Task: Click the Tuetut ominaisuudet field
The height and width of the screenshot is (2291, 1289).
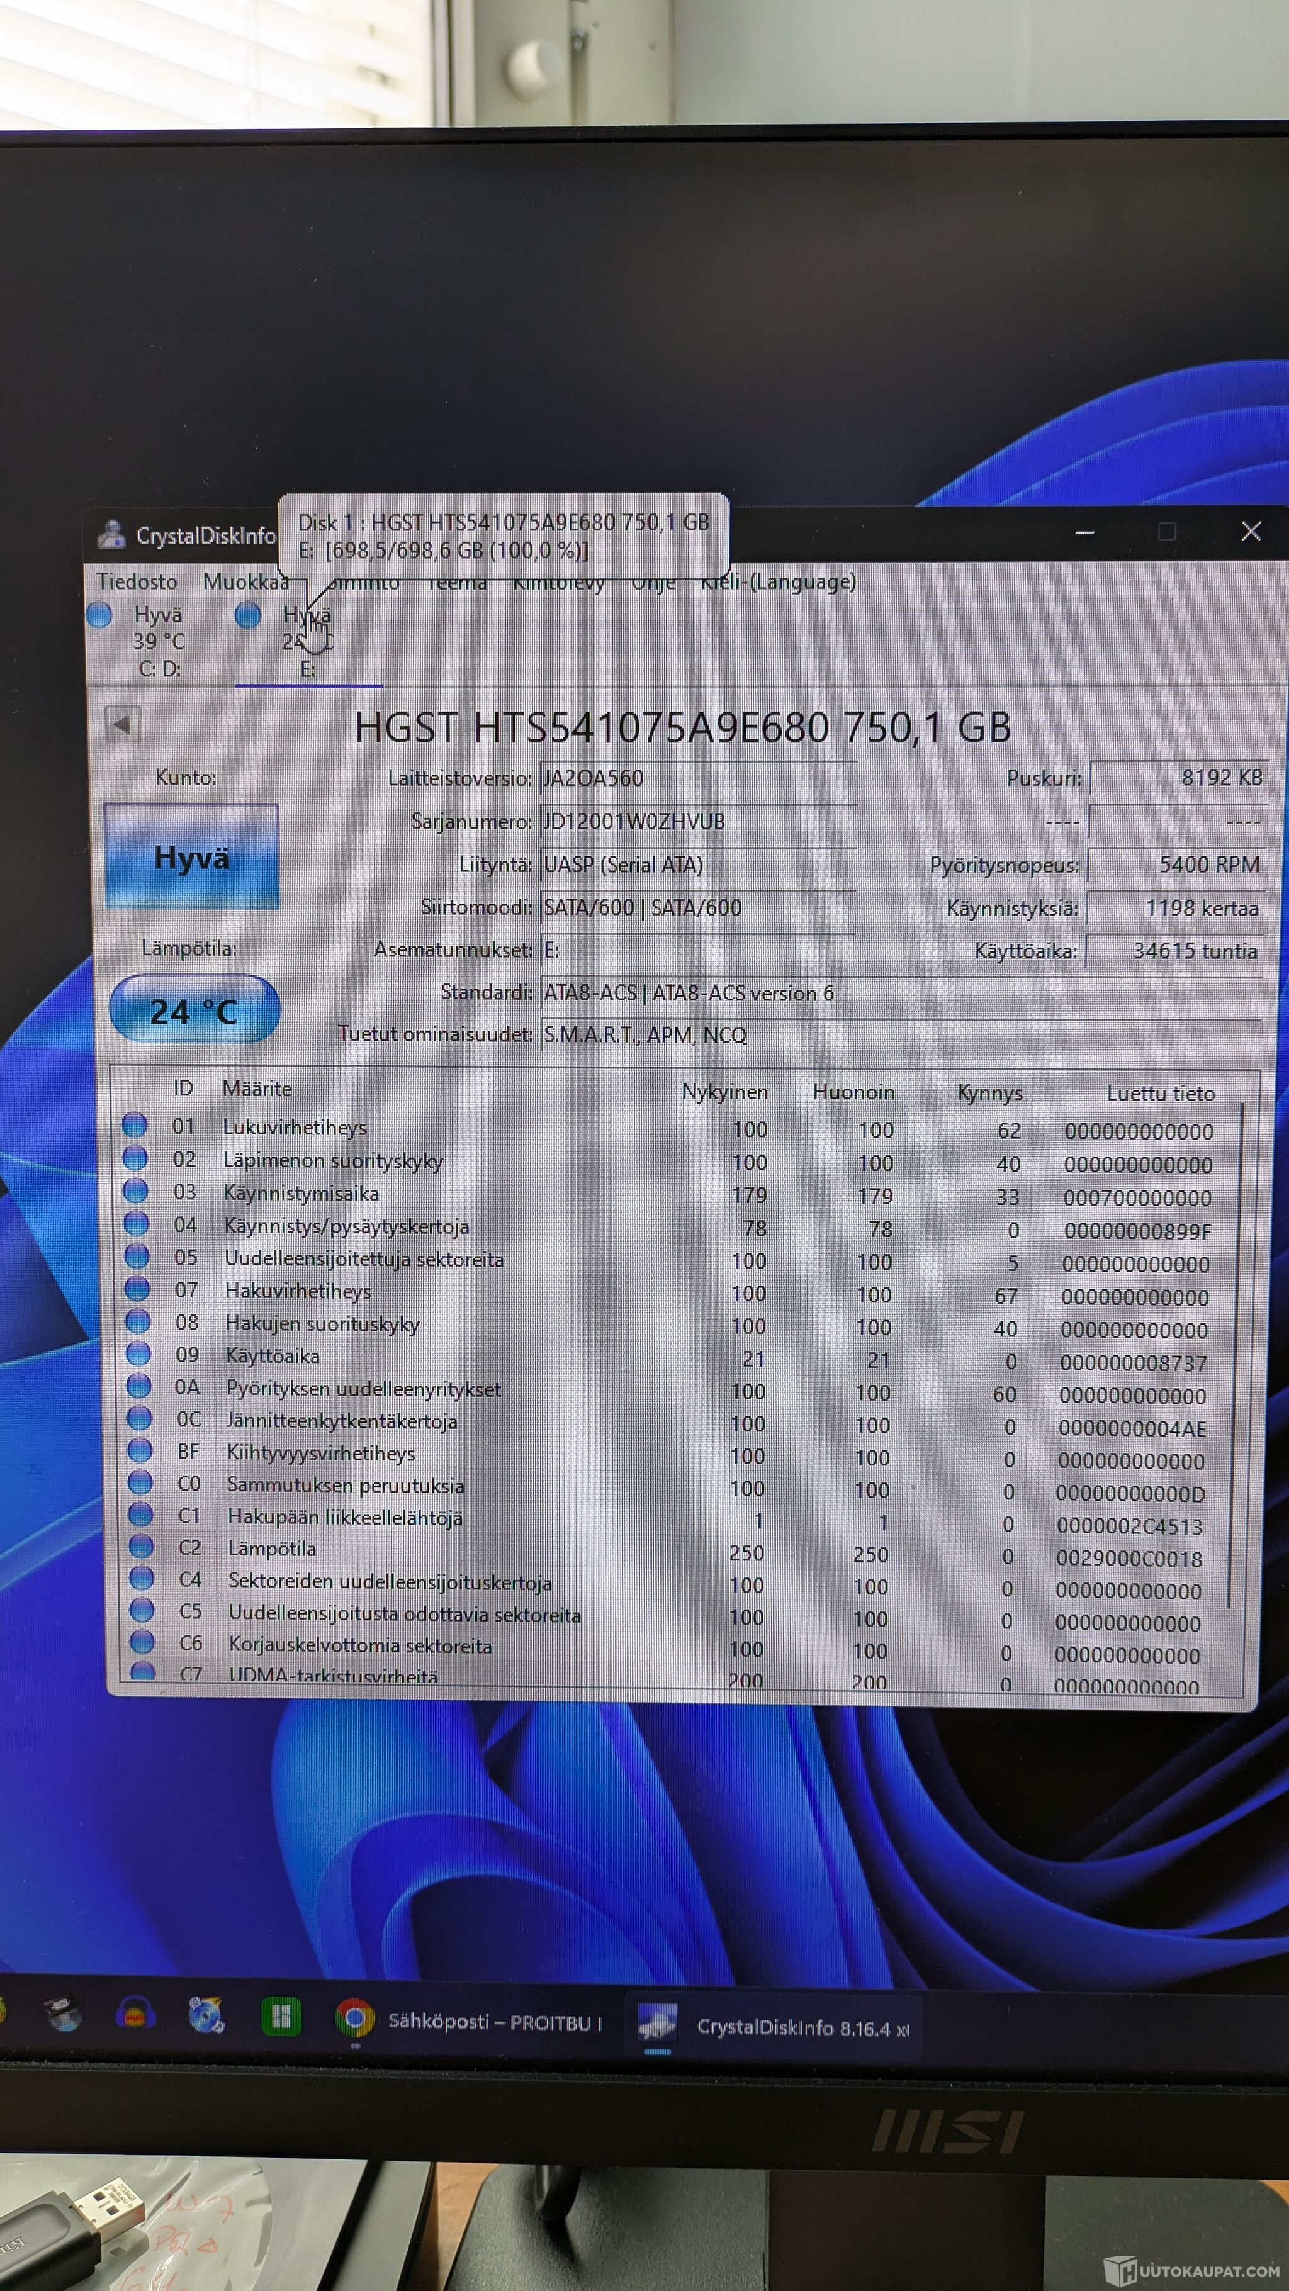Action: pyautogui.click(x=901, y=1034)
